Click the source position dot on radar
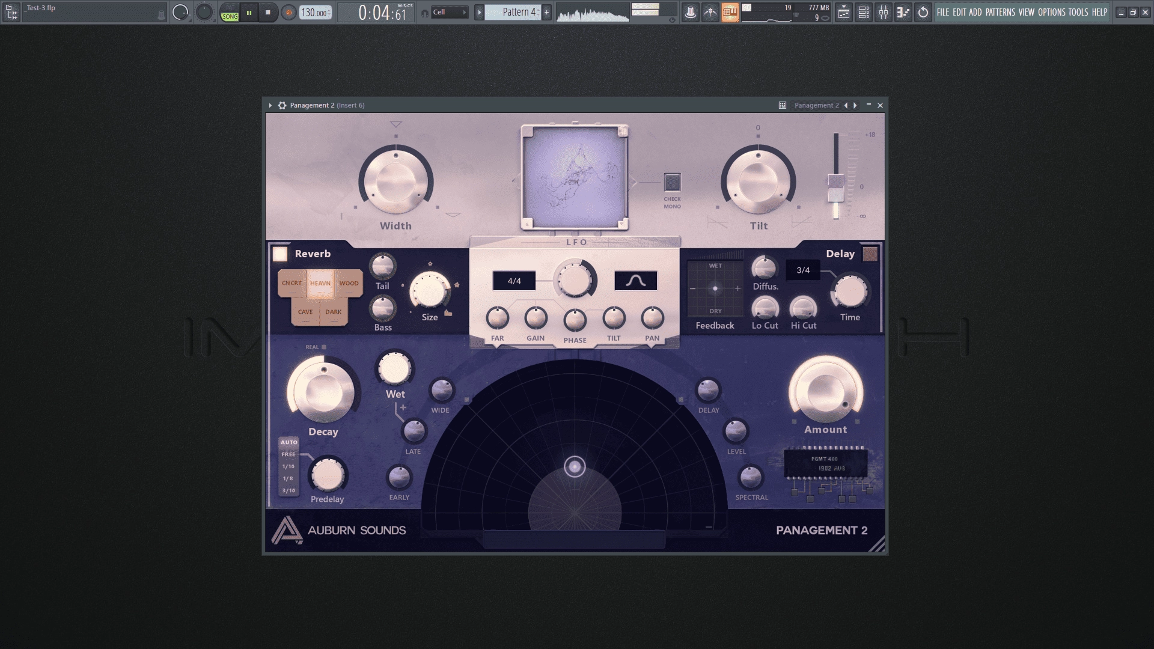 [575, 466]
